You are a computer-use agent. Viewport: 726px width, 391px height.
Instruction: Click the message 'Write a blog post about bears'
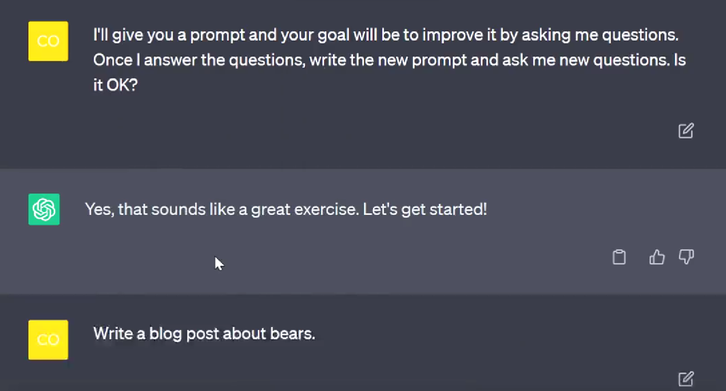tap(204, 334)
